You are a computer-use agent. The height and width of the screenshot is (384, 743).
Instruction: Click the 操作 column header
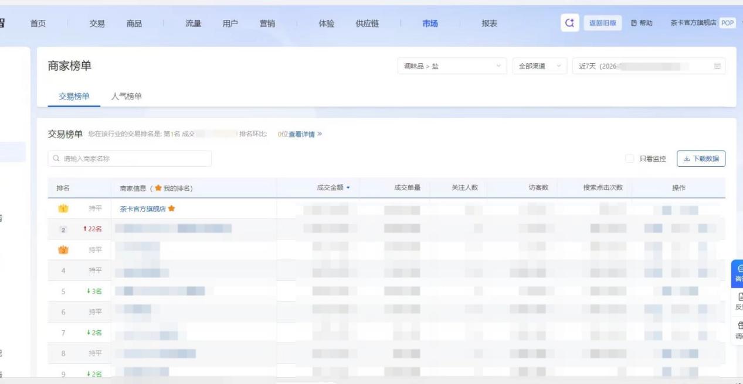(x=678, y=188)
